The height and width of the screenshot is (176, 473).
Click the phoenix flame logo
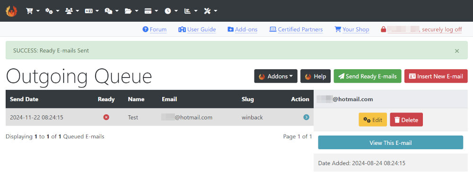11,11
